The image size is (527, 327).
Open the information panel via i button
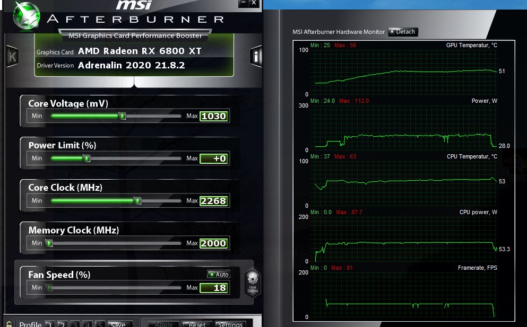(256, 56)
